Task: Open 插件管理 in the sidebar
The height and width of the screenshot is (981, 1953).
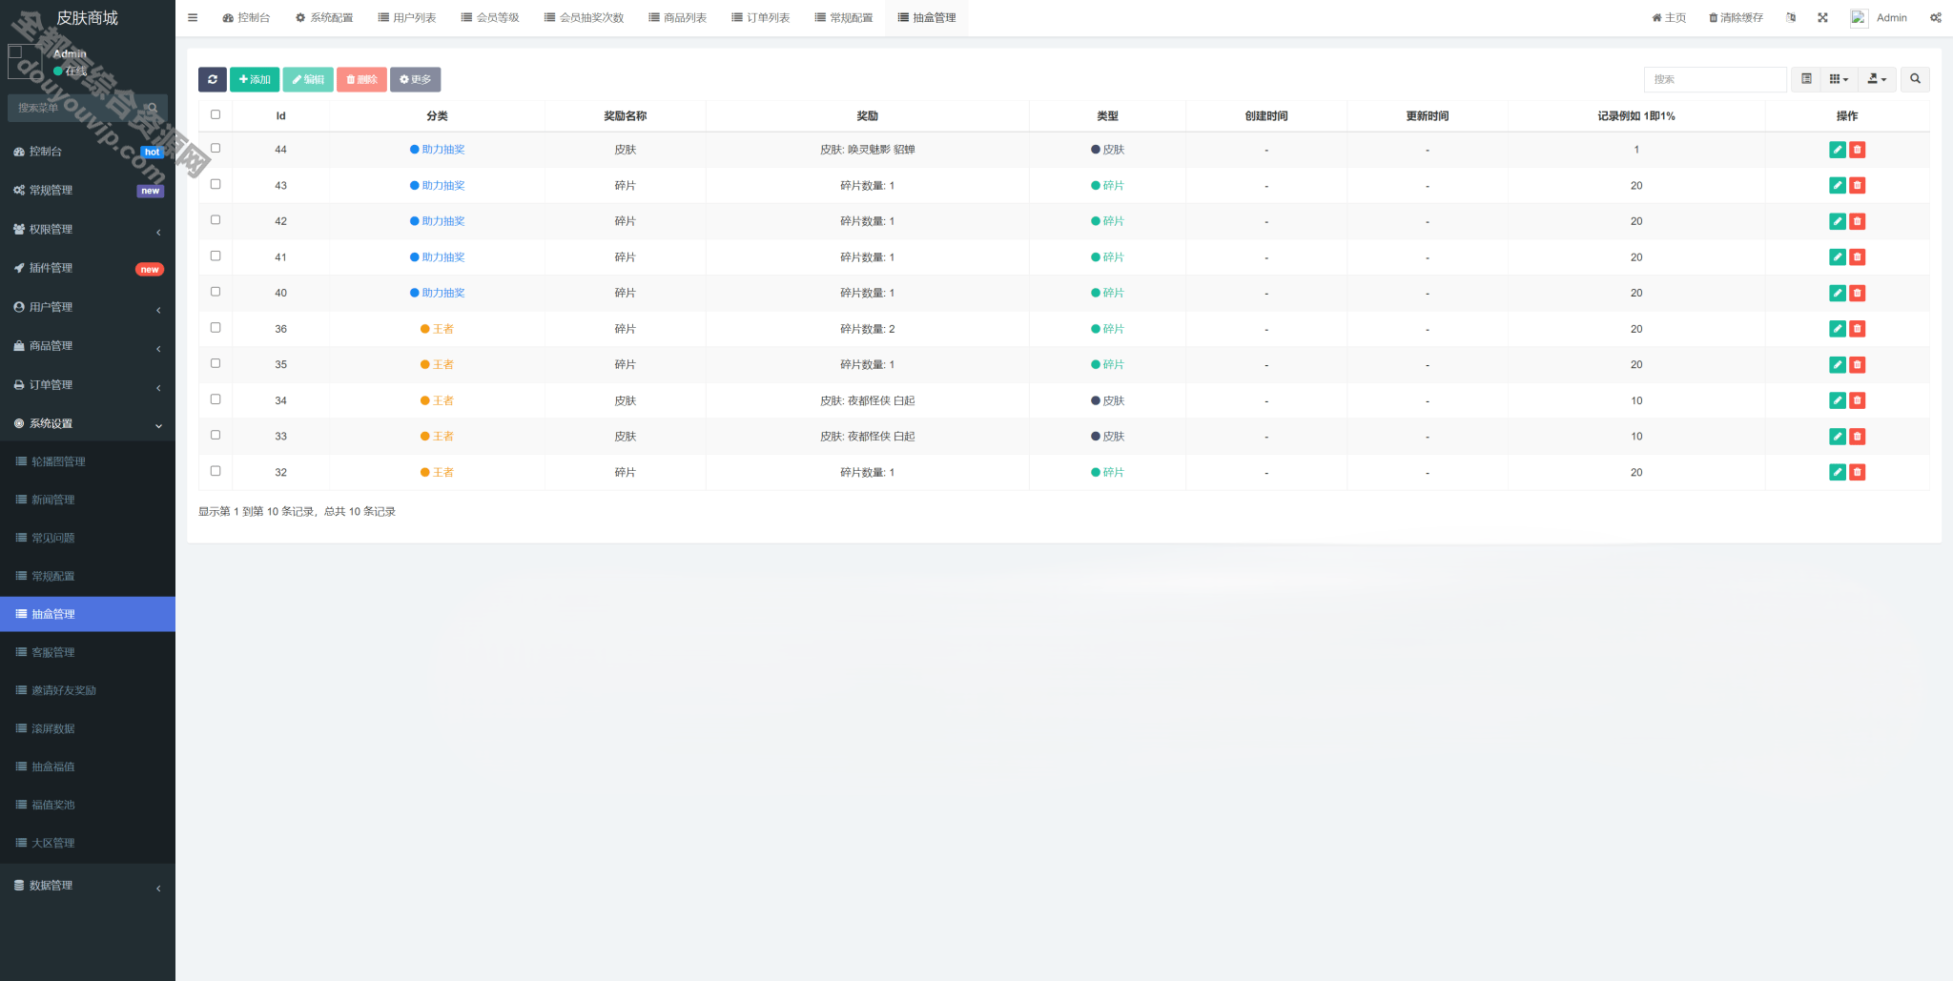Action: [x=88, y=269]
